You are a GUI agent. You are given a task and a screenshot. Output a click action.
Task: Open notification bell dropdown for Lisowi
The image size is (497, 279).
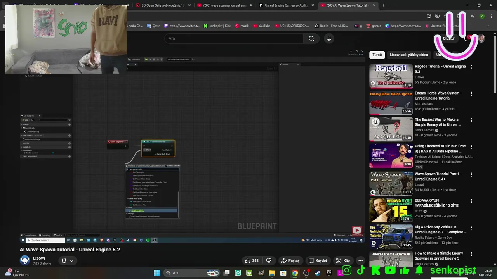tap(67, 260)
